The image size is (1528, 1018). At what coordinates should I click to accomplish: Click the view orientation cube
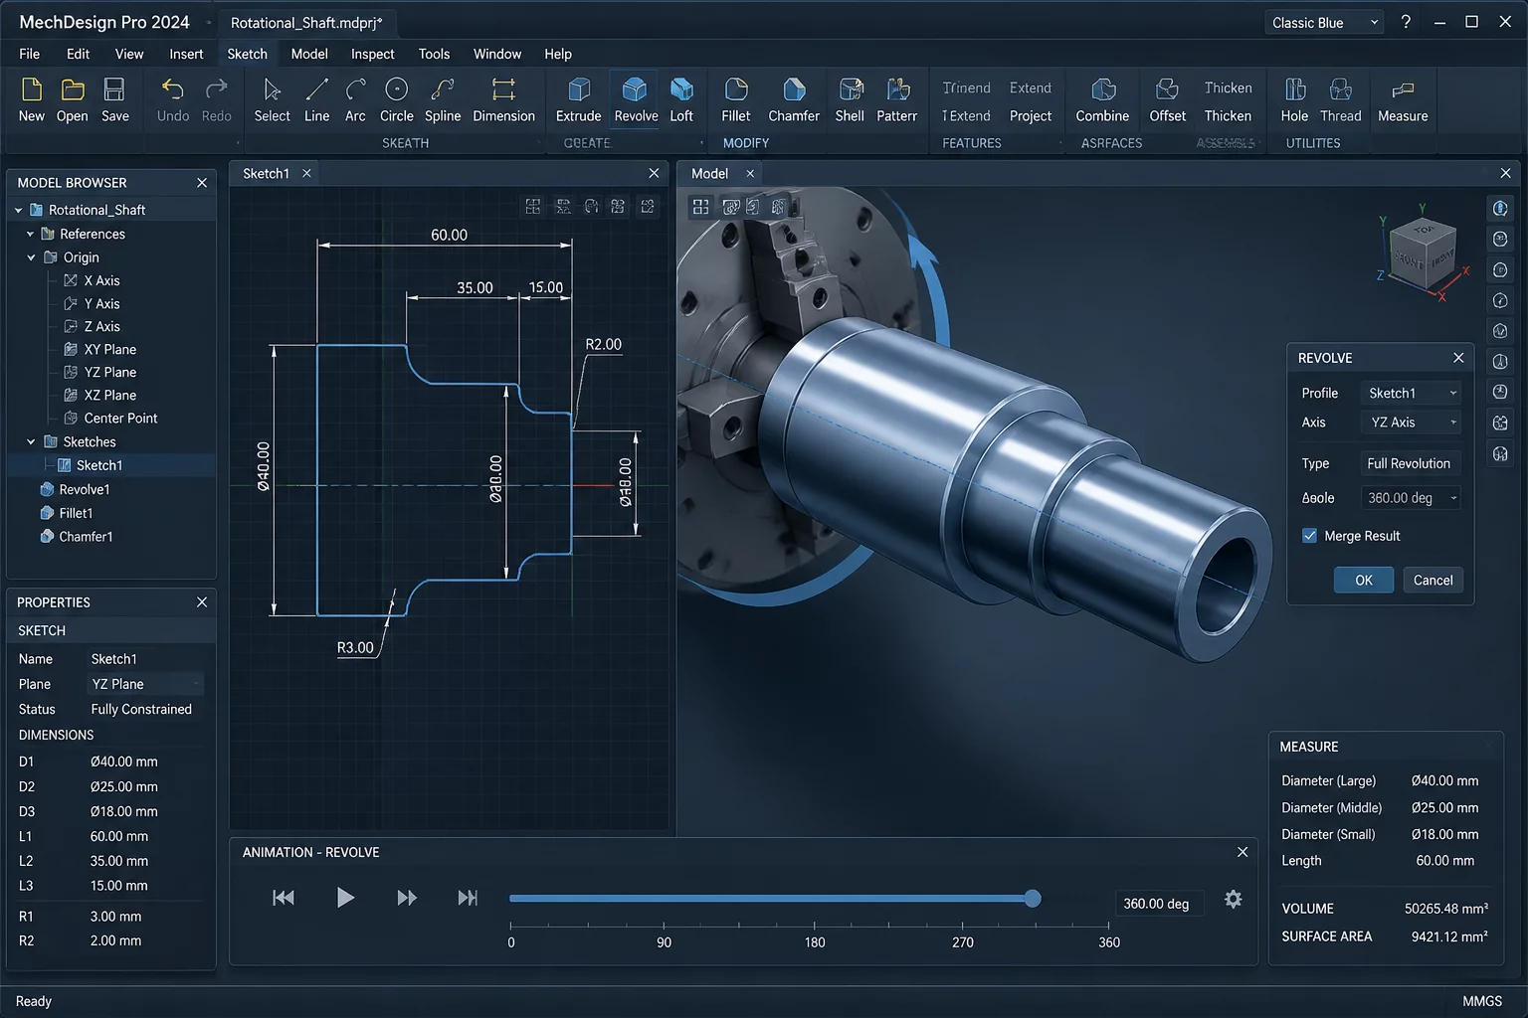1423,254
